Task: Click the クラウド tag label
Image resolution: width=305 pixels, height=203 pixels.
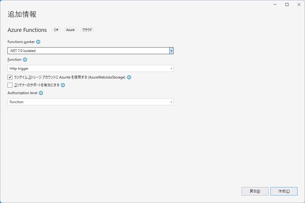Action: point(87,30)
